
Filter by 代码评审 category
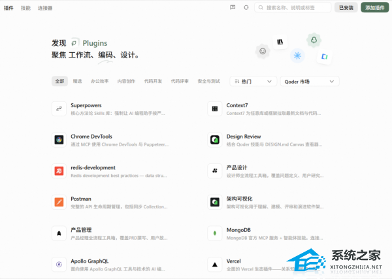180,81
